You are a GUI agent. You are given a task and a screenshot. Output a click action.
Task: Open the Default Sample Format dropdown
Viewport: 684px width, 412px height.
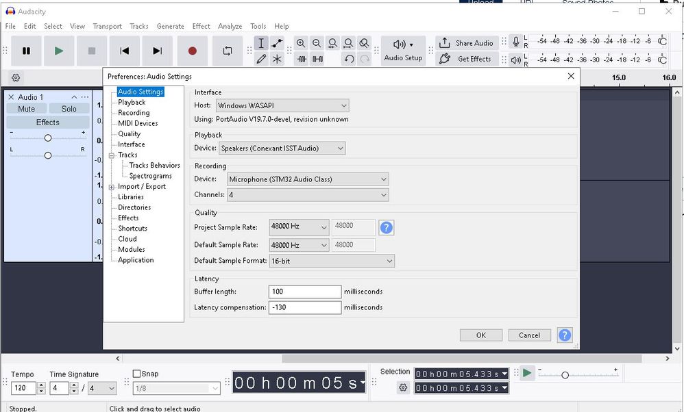[x=332, y=261]
